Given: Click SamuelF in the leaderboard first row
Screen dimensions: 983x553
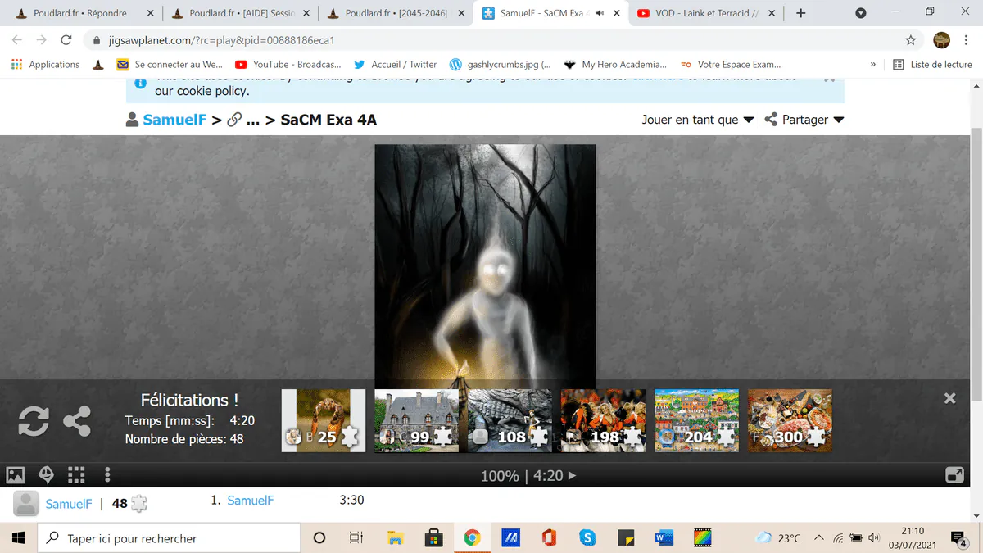Looking at the screenshot, I should coord(251,500).
